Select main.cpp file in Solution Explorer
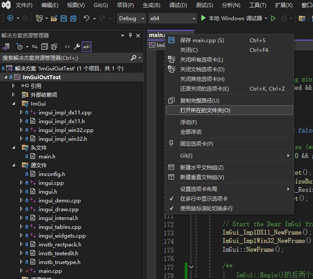 (50, 271)
